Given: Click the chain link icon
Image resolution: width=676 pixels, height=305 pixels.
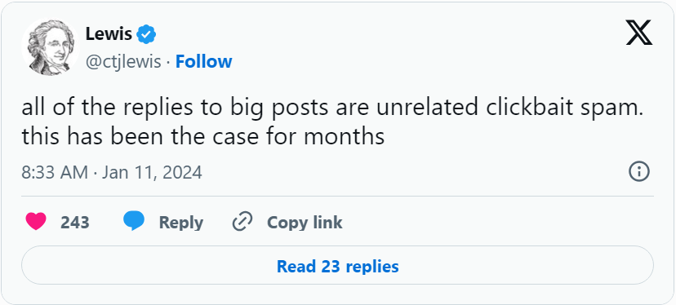Looking at the screenshot, I should (x=242, y=223).
